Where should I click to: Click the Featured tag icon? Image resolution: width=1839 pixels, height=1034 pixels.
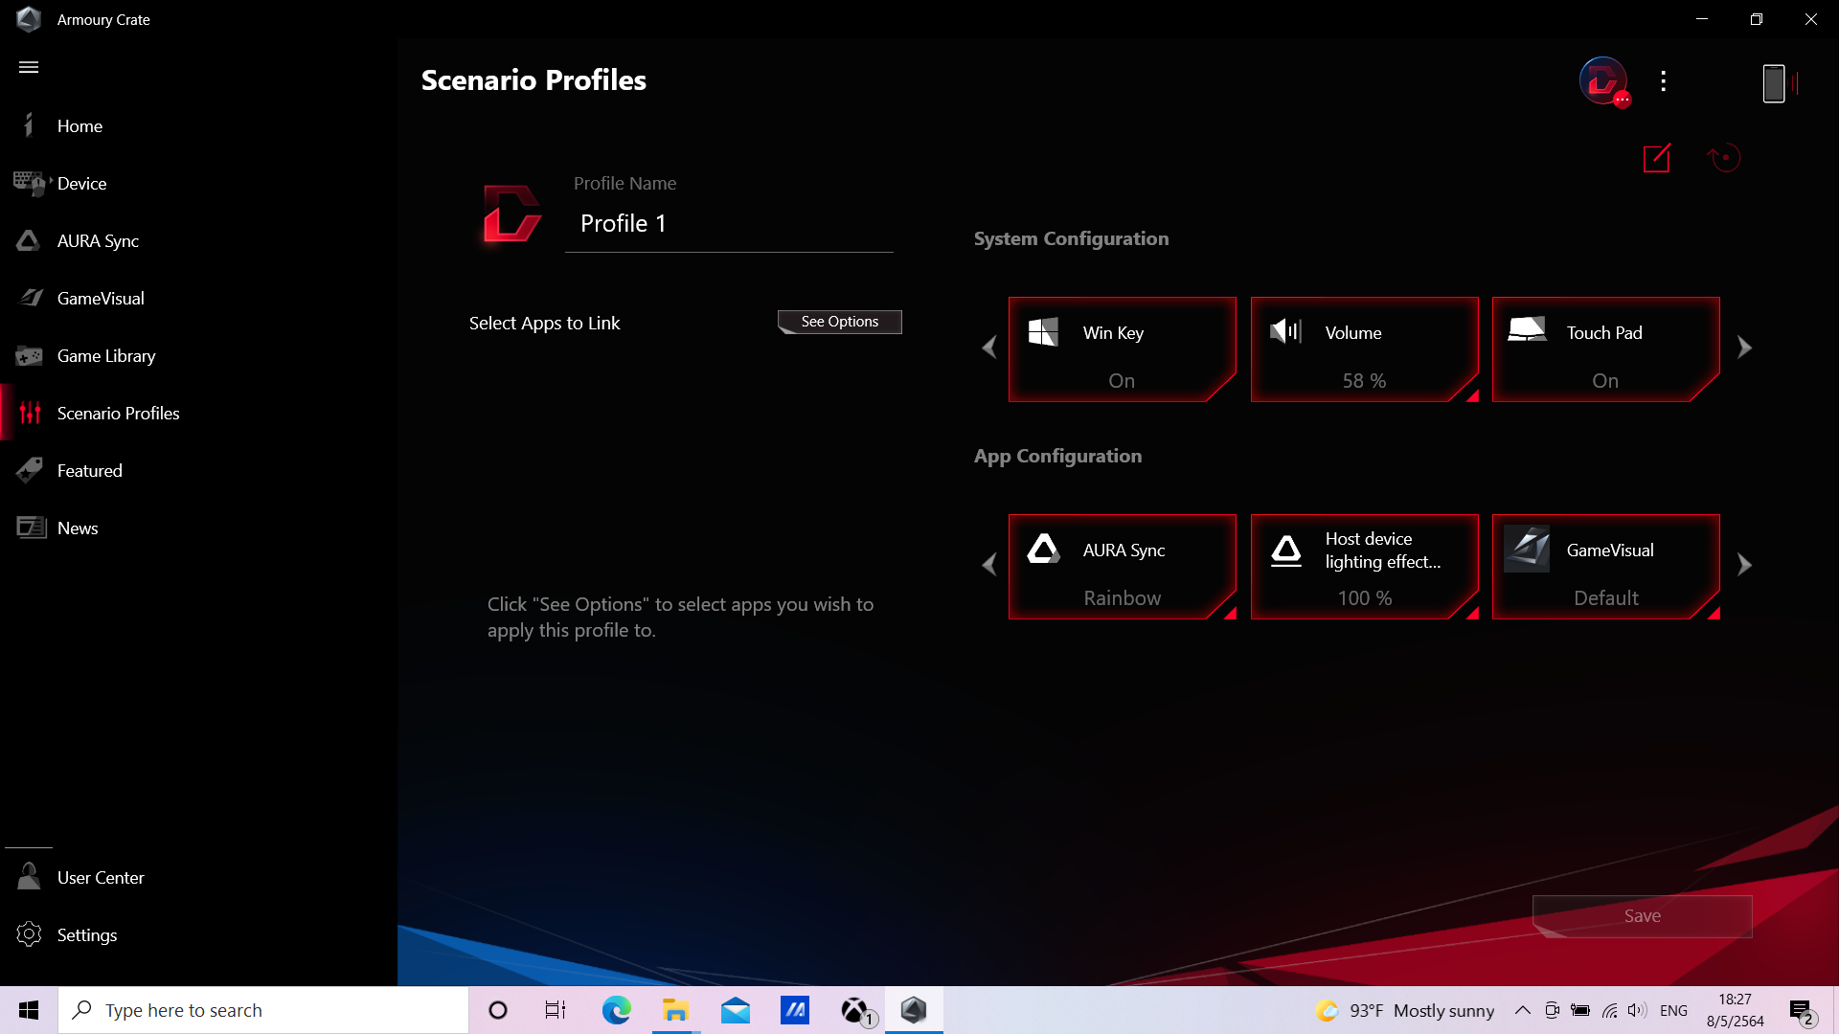(x=29, y=470)
